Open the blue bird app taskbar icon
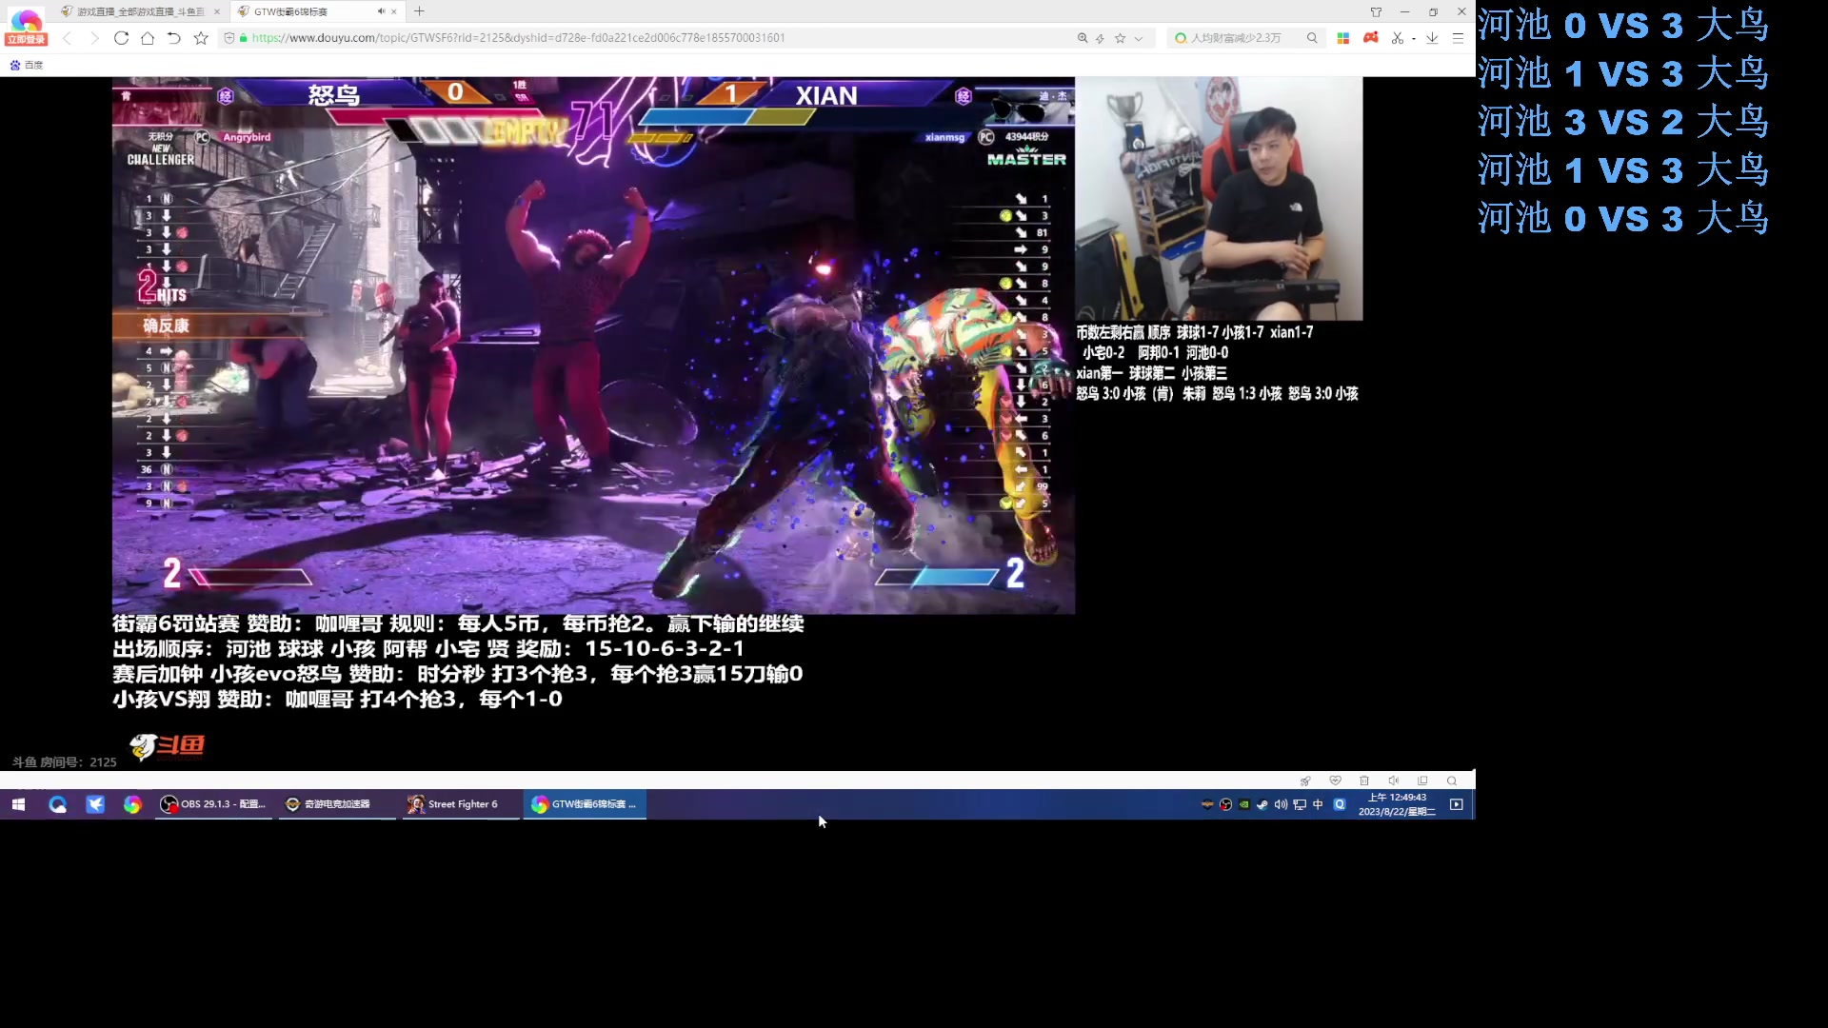This screenshot has width=1828, height=1028. [95, 804]
